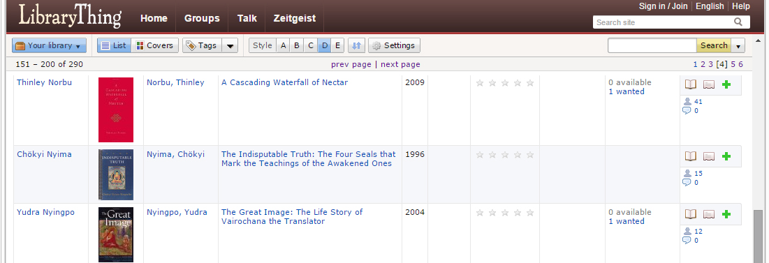Rate Cascading Waterfall five stars
This screenshot has width=769, height=263.
(529, 83)
